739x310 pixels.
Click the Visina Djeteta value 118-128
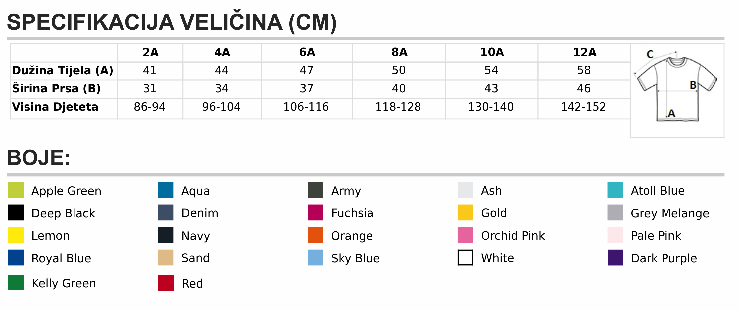pyautogui.click(x=398, y=107)
